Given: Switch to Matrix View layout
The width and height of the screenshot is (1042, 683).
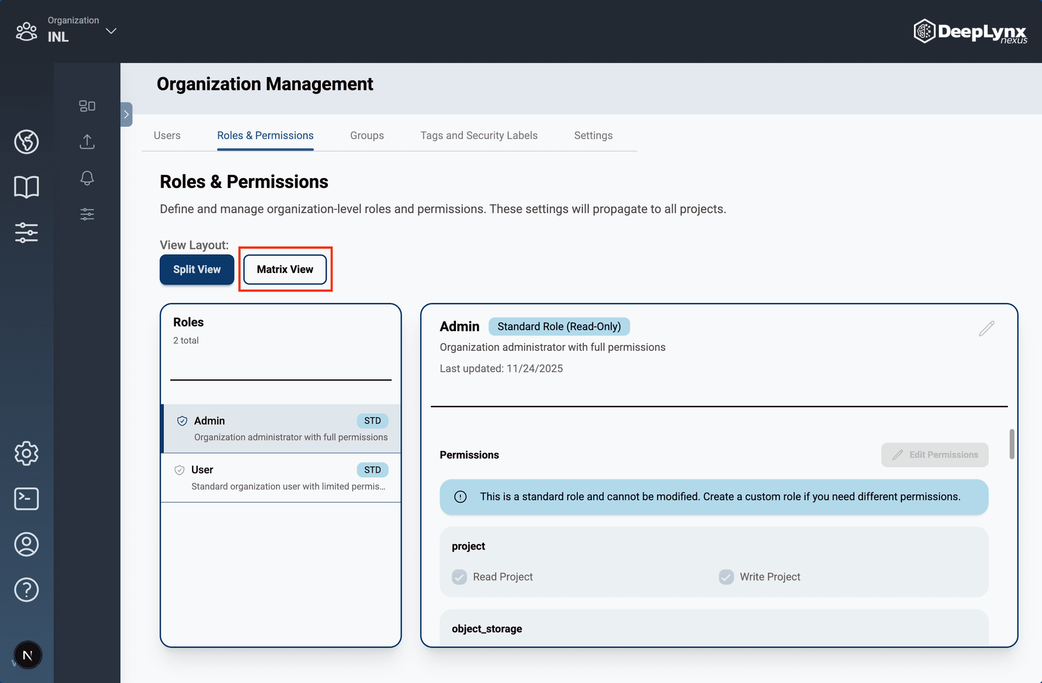Looking at the screenshot, I should pyautogui.click(x=285, y=269).
